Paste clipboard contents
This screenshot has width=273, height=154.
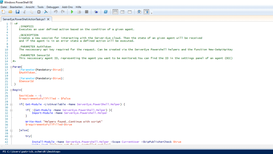38,12
